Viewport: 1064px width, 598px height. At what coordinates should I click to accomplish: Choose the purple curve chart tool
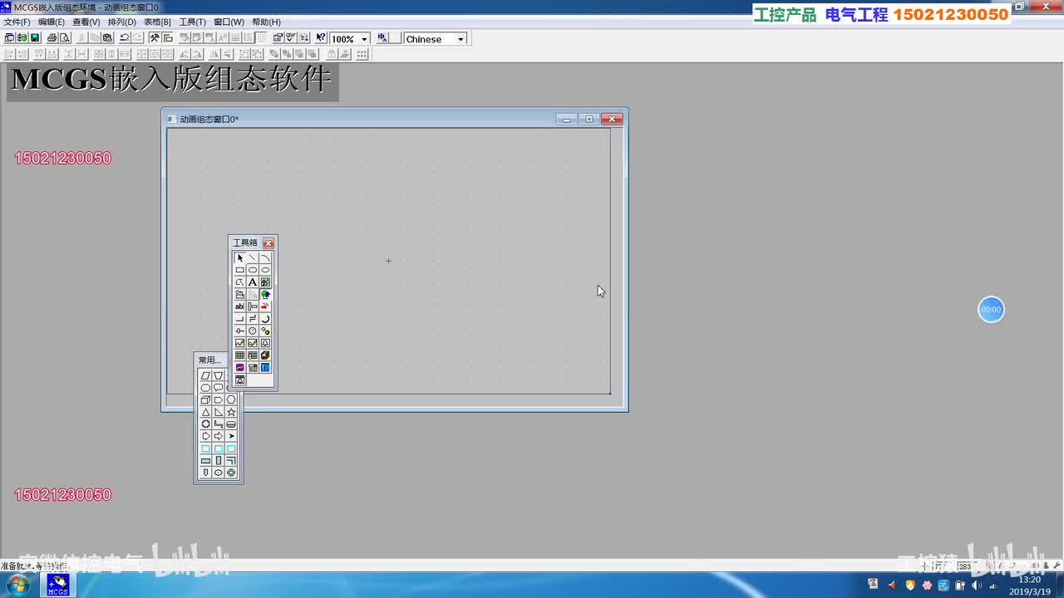coord(240,367)
